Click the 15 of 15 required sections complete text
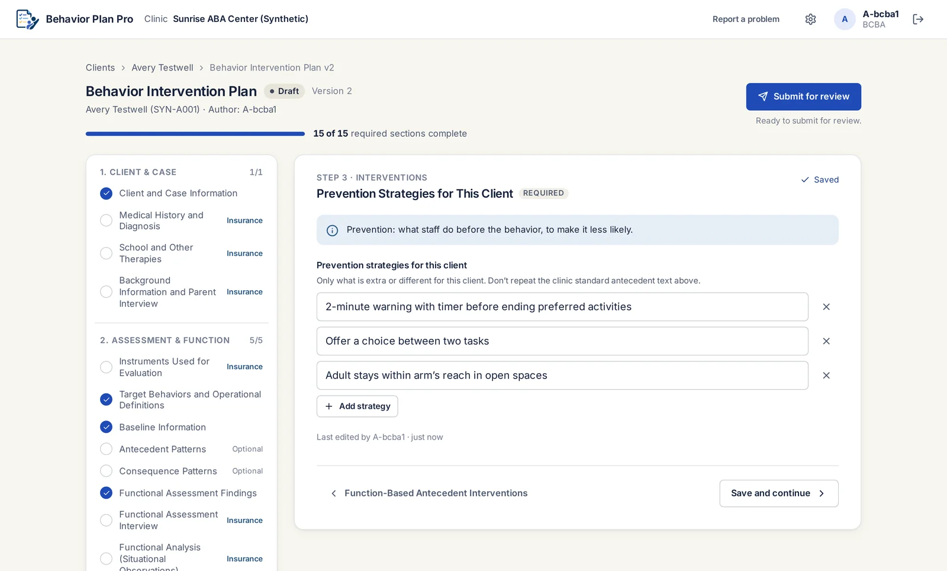 click(390, 134)
